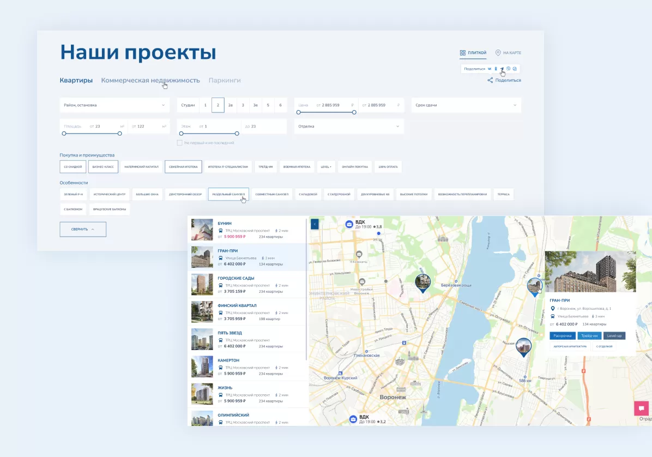Select the «6» rooms option
652x457 pixels.
pyautogui.click(x=280, y=105)
